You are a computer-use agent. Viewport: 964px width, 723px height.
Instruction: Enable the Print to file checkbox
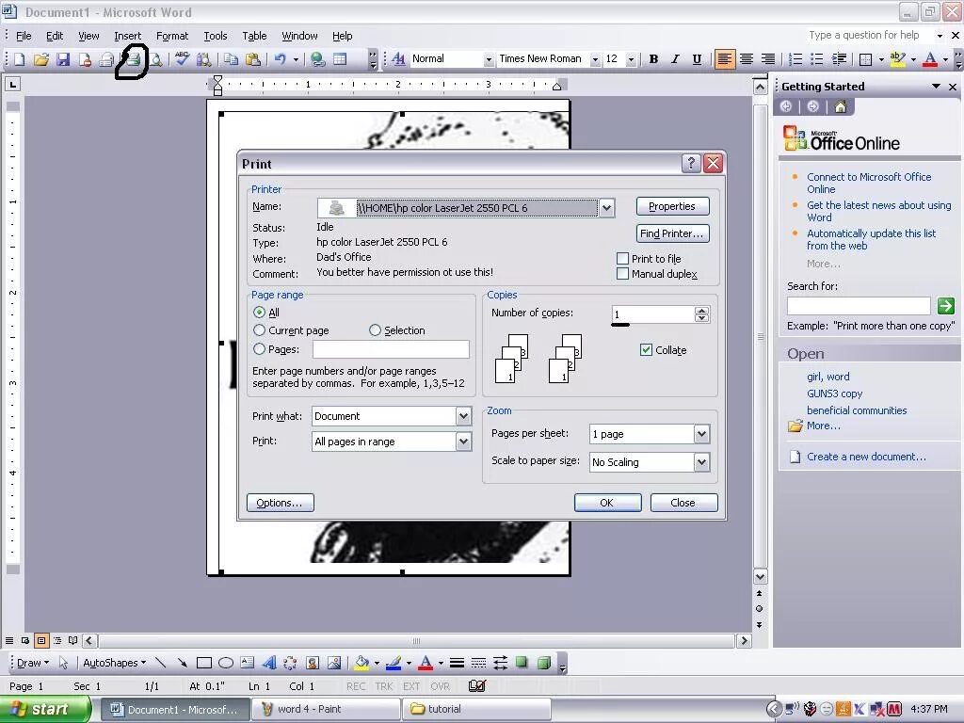623,258
